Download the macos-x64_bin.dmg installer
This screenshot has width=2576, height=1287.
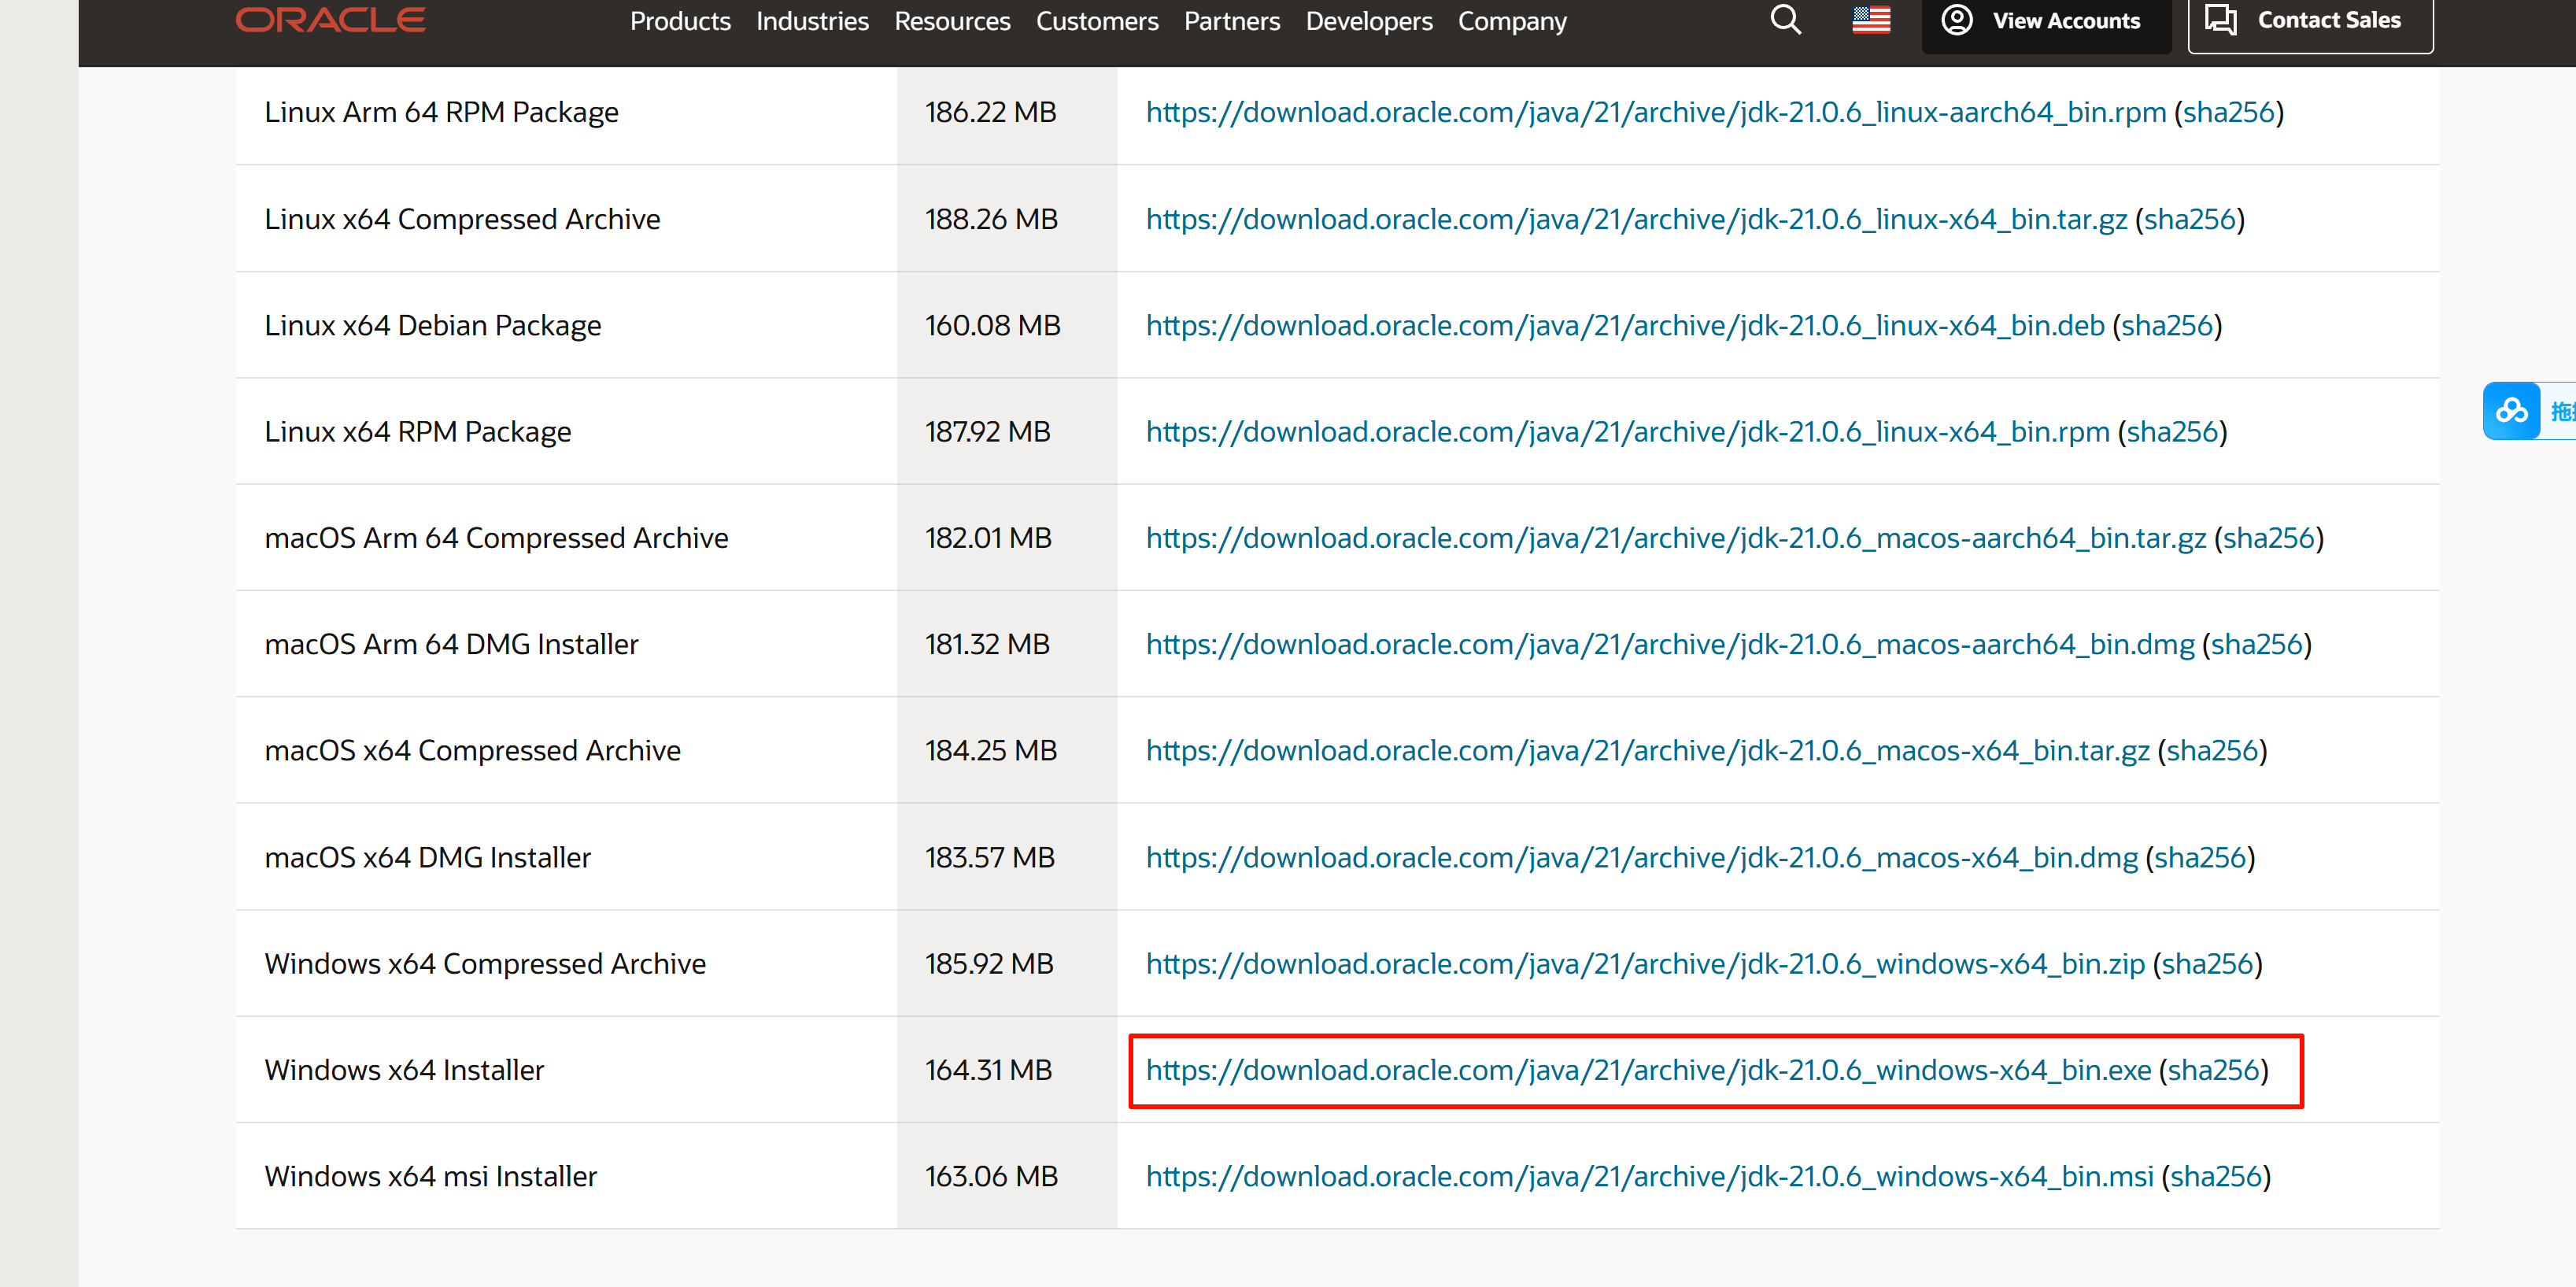(1642, 857)
